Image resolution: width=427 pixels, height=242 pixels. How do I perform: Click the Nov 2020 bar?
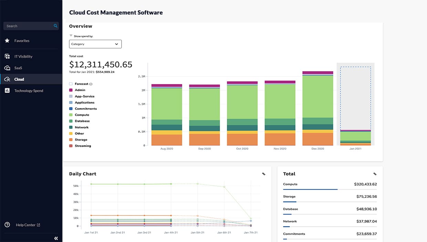(x=280, y=113)
